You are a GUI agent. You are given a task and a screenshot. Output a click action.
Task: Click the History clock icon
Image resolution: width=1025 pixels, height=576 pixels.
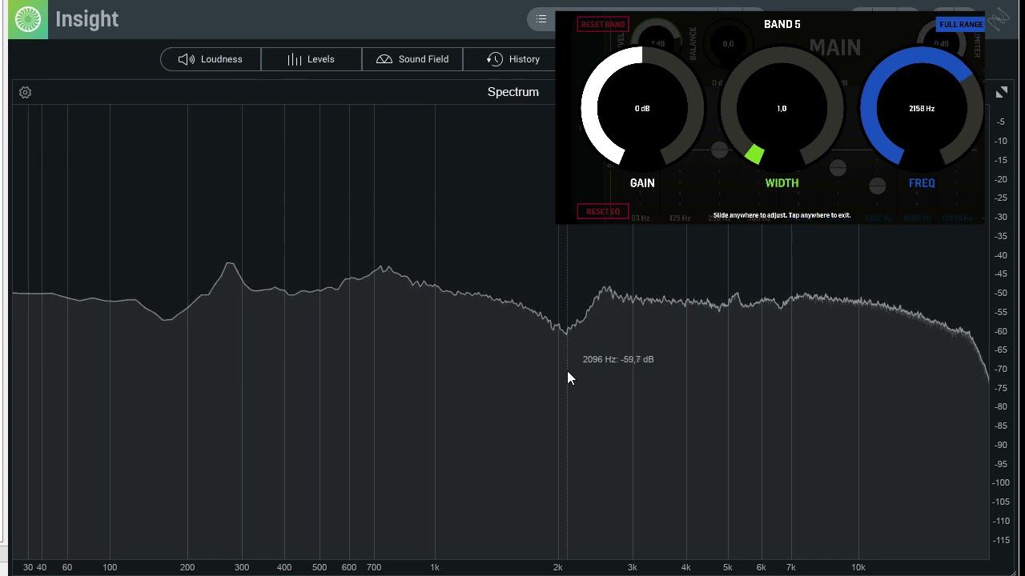pyautogui.click(x=495, y=59)
